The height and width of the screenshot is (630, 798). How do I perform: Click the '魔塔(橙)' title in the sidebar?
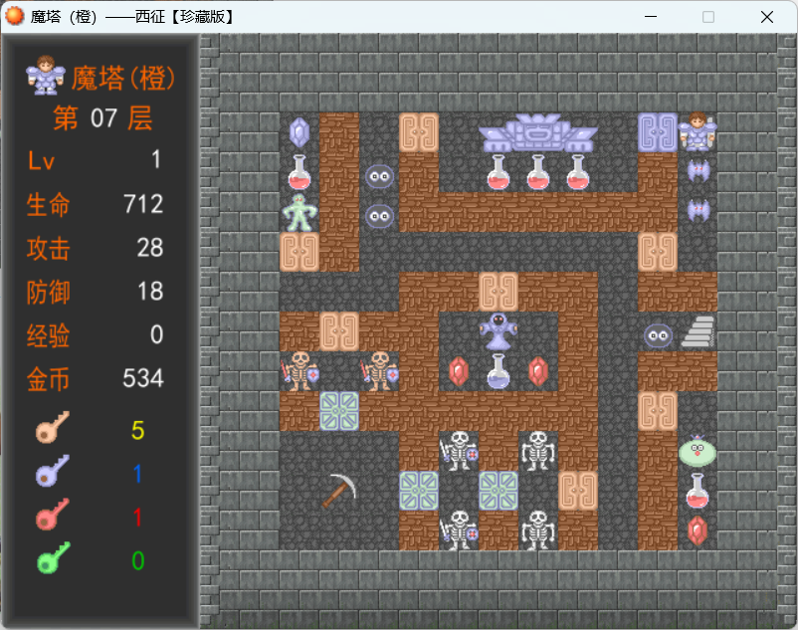pyautogui.click(x=122, y=79)
